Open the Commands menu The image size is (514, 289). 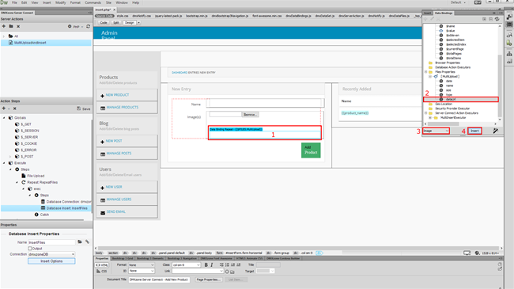[x=93, y=2]
